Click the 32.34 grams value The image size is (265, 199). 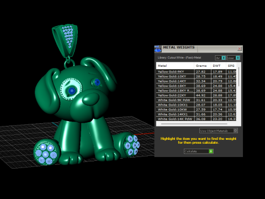click(x=200, y=81)
